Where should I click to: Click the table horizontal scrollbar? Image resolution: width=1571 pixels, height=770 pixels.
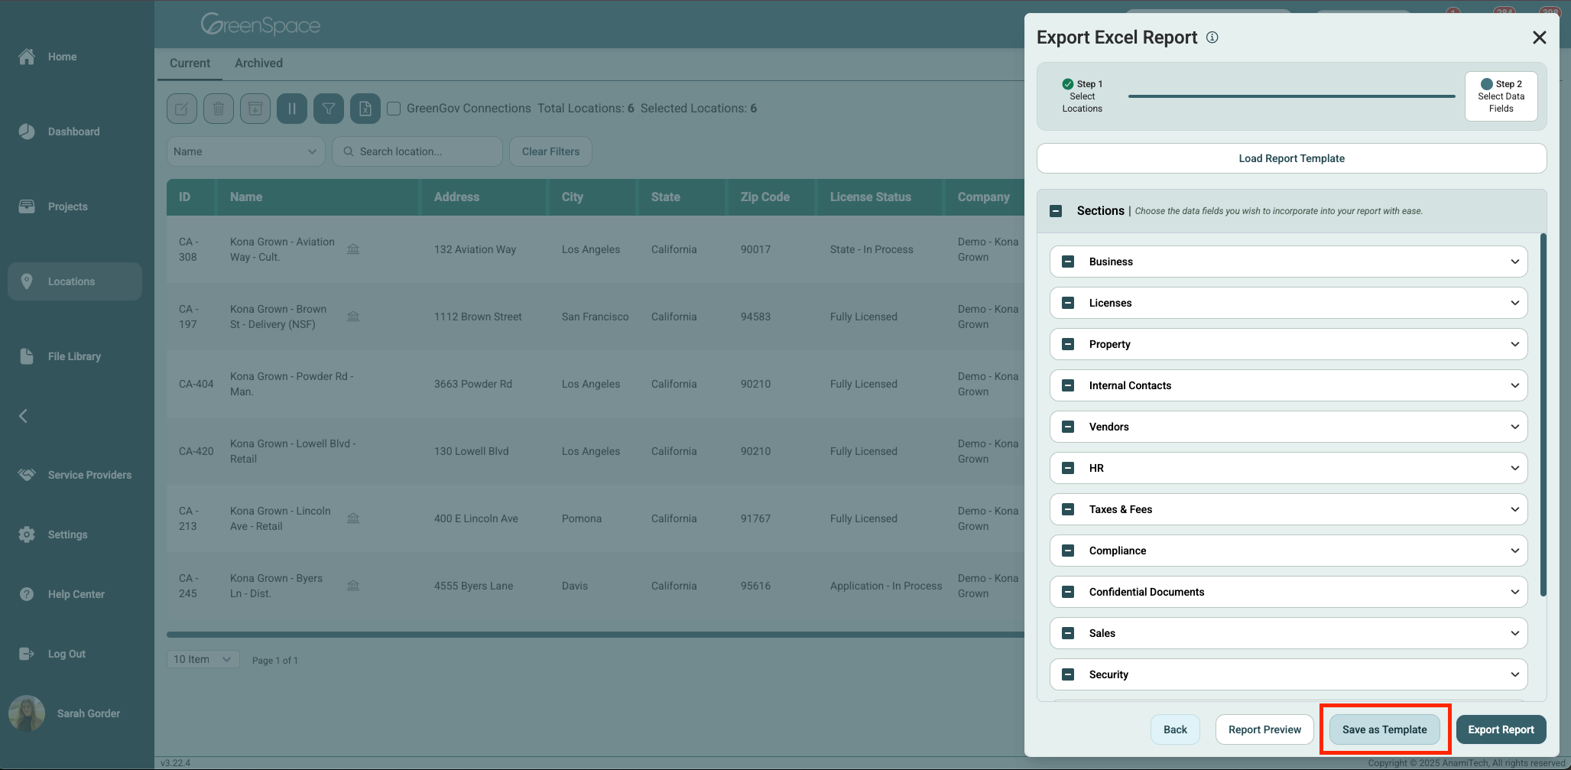click(x=596, y=635)
